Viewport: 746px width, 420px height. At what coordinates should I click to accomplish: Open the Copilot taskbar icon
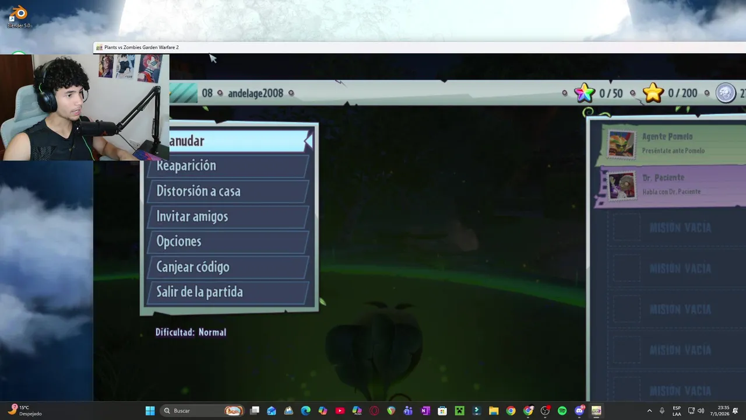323,411
